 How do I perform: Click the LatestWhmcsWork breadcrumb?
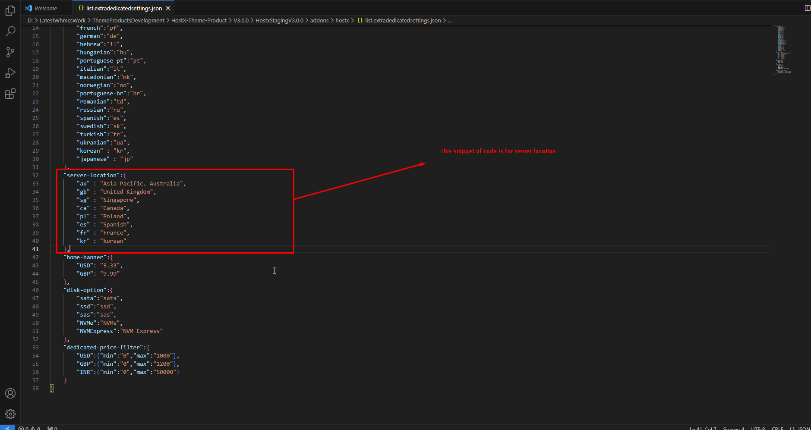63,20
